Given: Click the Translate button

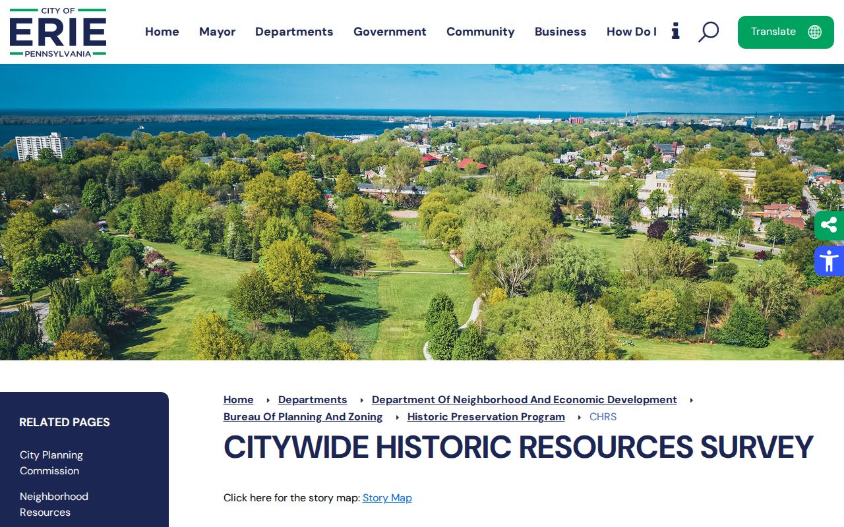Looking at the screenshot, I should point(786,32).
